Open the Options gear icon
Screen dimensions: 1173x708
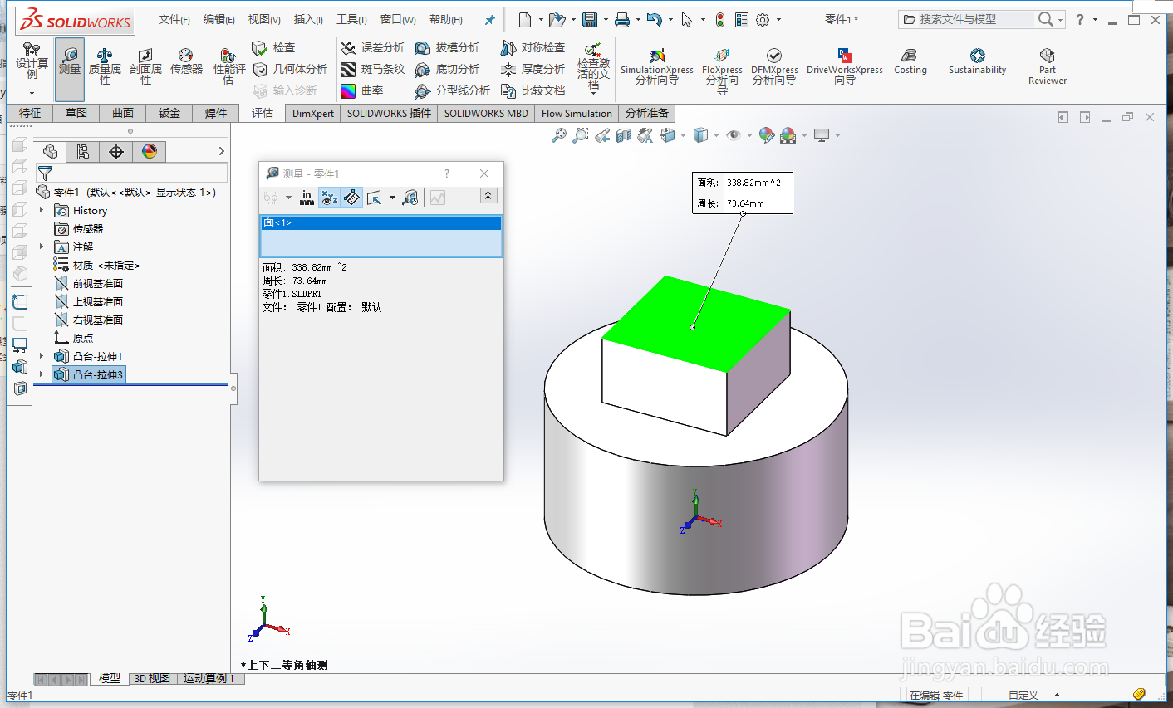point(763,19)
